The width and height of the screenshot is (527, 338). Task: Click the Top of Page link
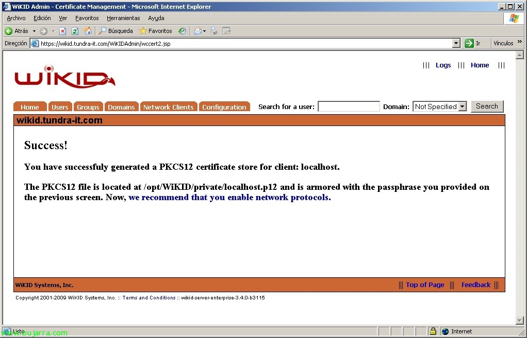(x=425, y=284)
